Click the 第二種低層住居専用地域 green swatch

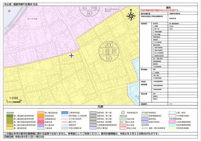(10, 119)
